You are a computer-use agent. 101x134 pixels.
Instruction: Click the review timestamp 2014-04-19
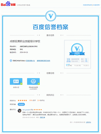[x=29, y=117]
